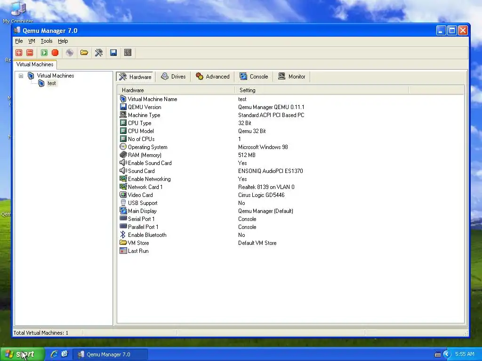The image size is (482, 361).
Task: Switch to the Console tab
Action: [254, 77]
